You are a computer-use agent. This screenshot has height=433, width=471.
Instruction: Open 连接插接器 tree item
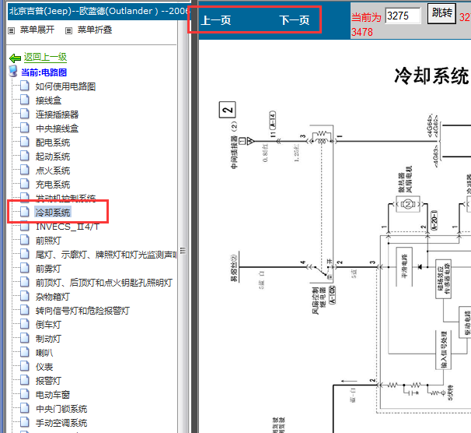tap(57, 114)
